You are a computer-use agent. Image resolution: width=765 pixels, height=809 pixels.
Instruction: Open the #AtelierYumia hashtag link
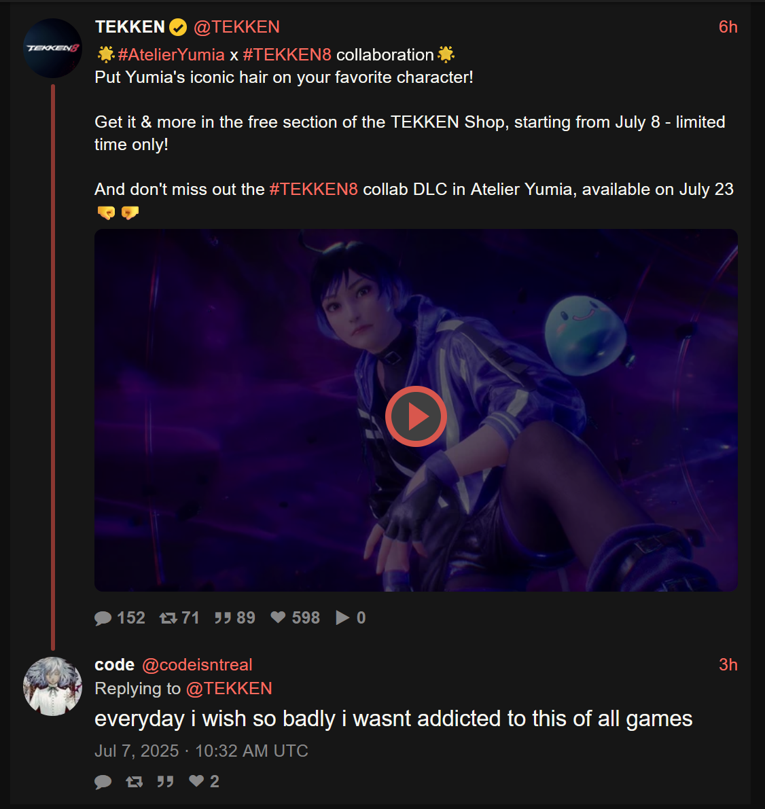(x=171, y=55)
